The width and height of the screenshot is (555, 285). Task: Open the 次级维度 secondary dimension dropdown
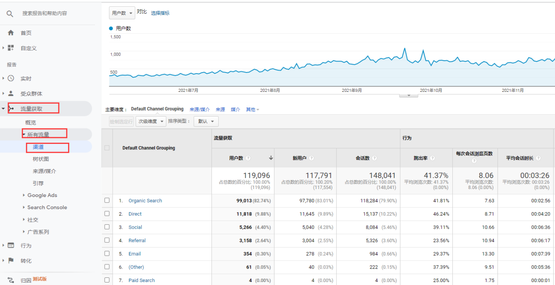pyautogui.click(x=151, y=122)
